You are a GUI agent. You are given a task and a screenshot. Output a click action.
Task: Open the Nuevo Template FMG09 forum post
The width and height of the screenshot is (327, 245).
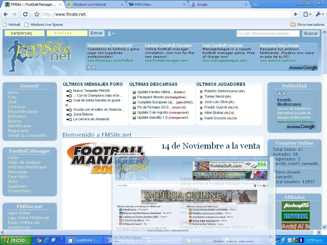(x=91, y=91)
